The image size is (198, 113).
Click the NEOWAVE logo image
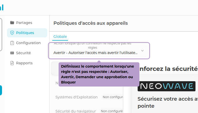(166, 86)
